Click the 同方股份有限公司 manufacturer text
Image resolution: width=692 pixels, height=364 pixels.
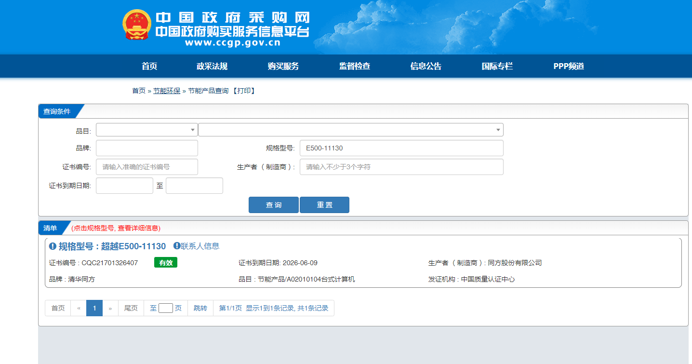click(515, 263)
